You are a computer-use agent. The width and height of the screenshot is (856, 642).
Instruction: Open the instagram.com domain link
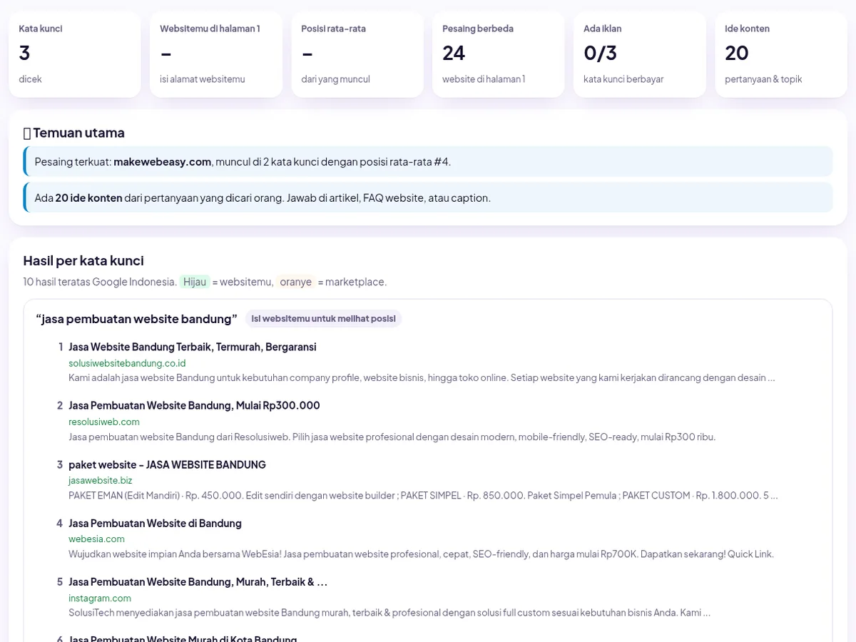click(100, 598)
